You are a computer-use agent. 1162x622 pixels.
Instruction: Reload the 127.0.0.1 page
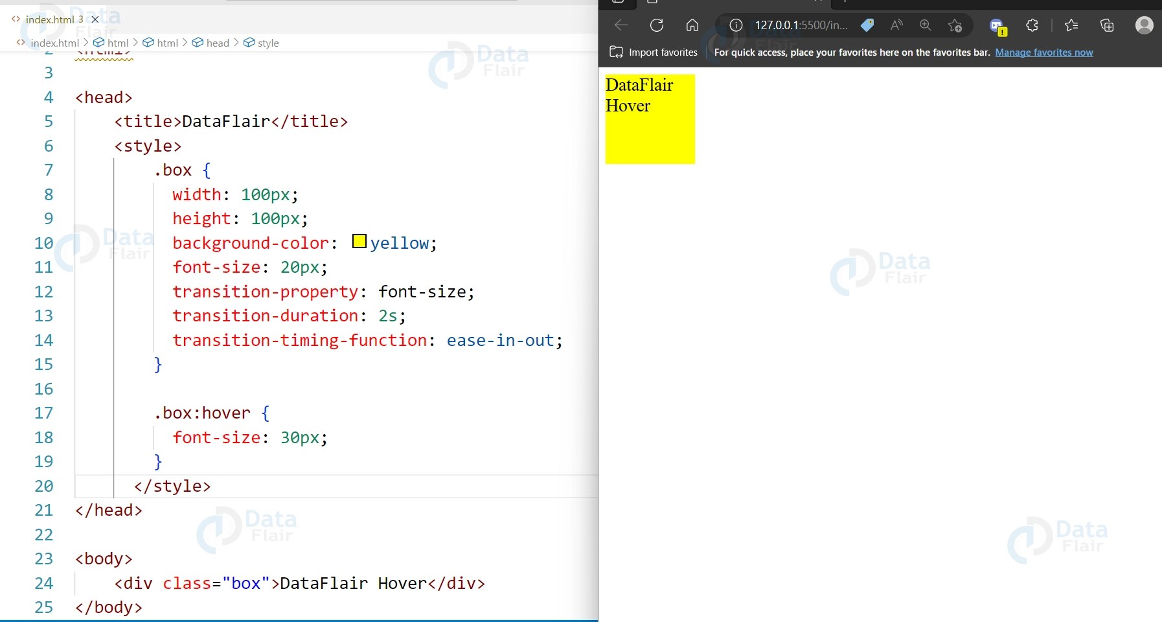[657, 25]
